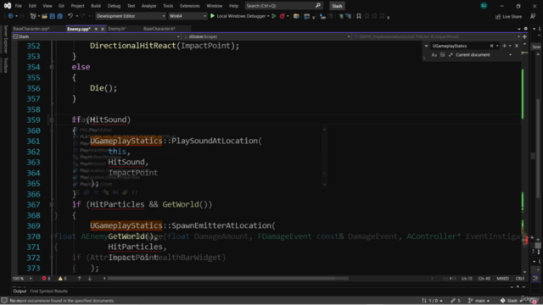
Task: Open the File menu
Action: click(x=19, y=6)
